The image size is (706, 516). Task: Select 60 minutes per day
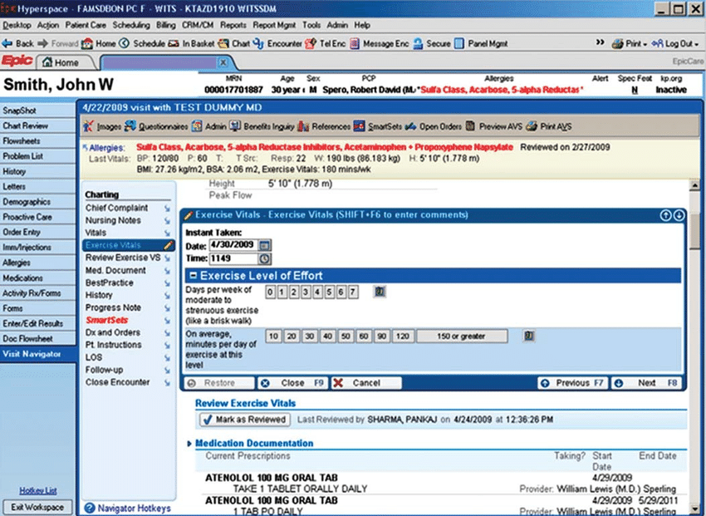pyautogui.click(x=364, y=337)
